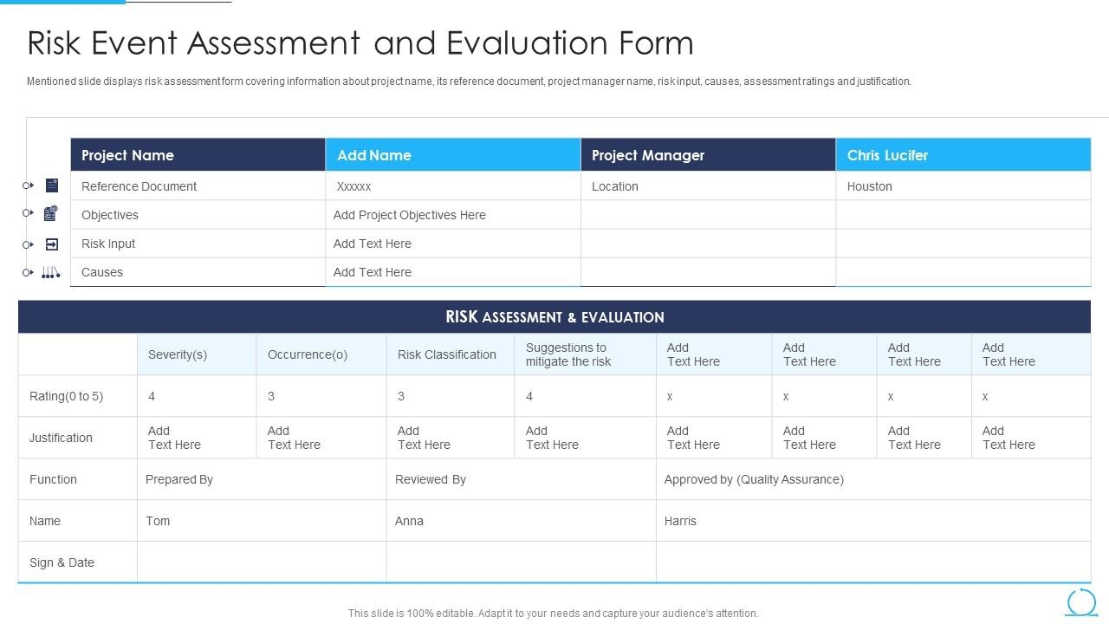
Task: Select the Reference Document page icon
Action: pyautogui.click(x=51, y=185)
